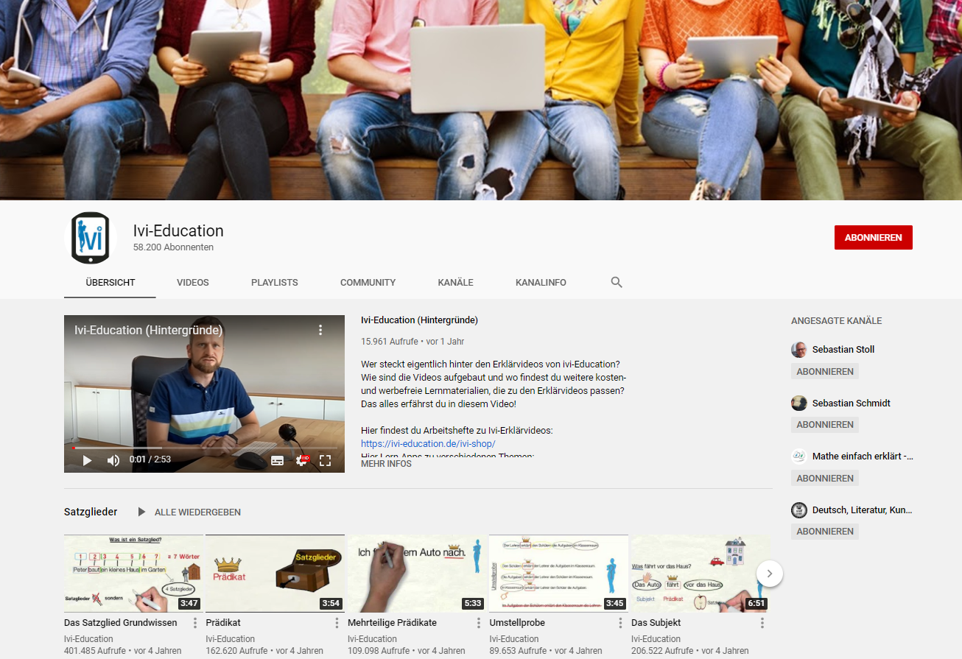Show more Satzglieder videos with the arrow
The height and width of the screenshot is (659, 962).
tap(769, 573)
